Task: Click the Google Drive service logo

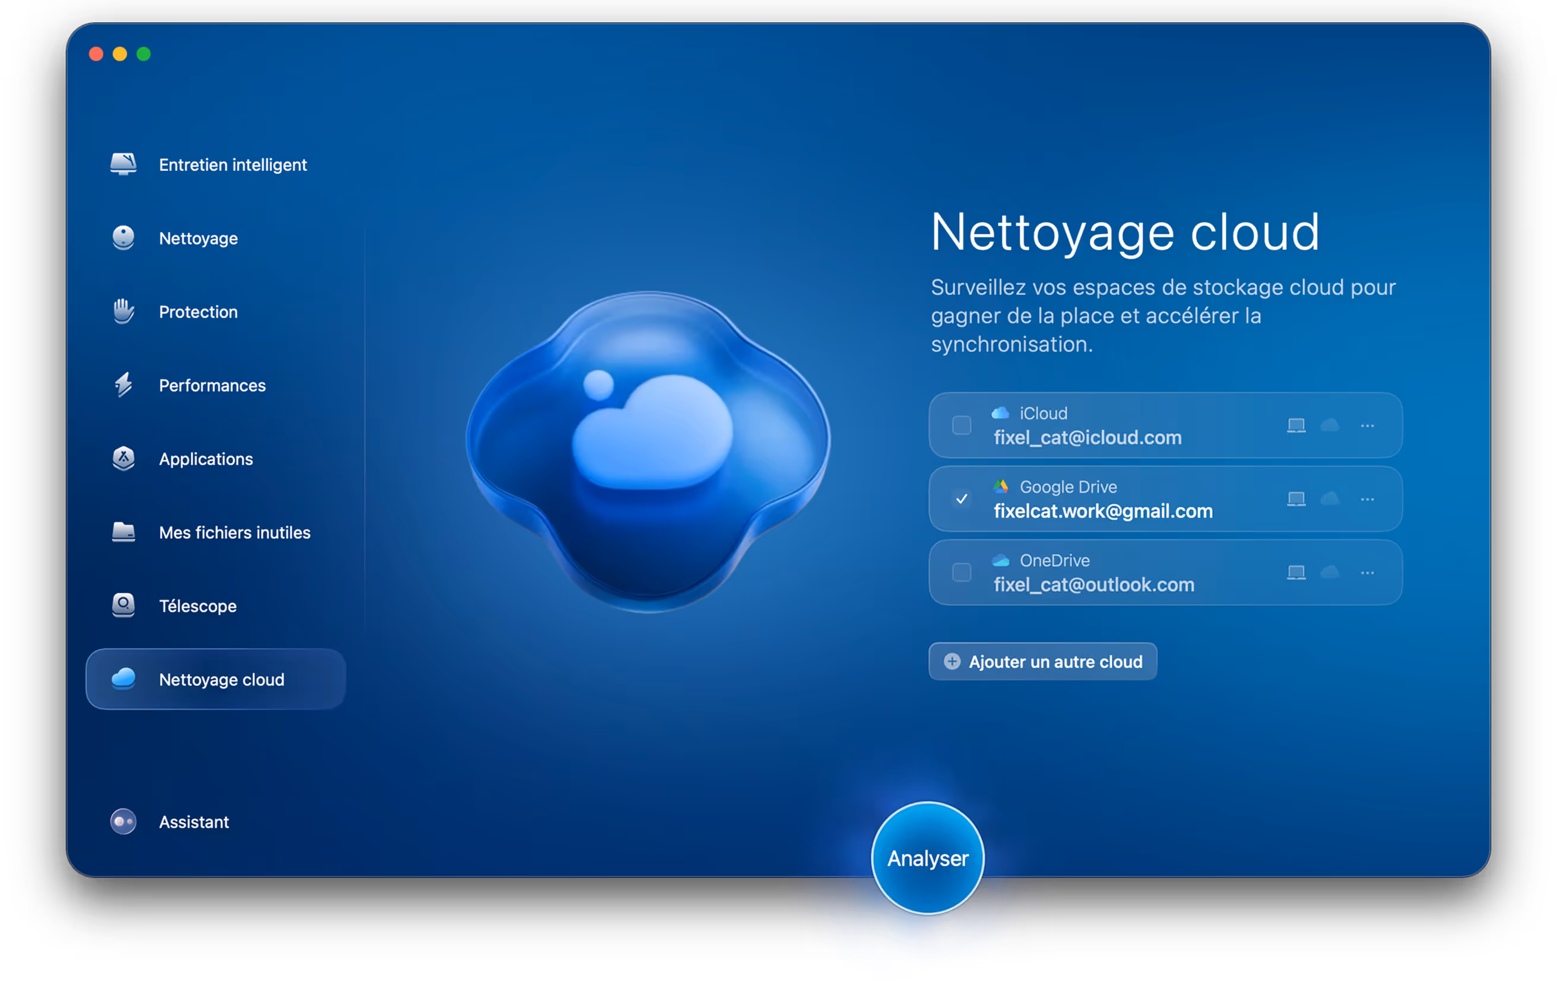Action: point(1001,487)
